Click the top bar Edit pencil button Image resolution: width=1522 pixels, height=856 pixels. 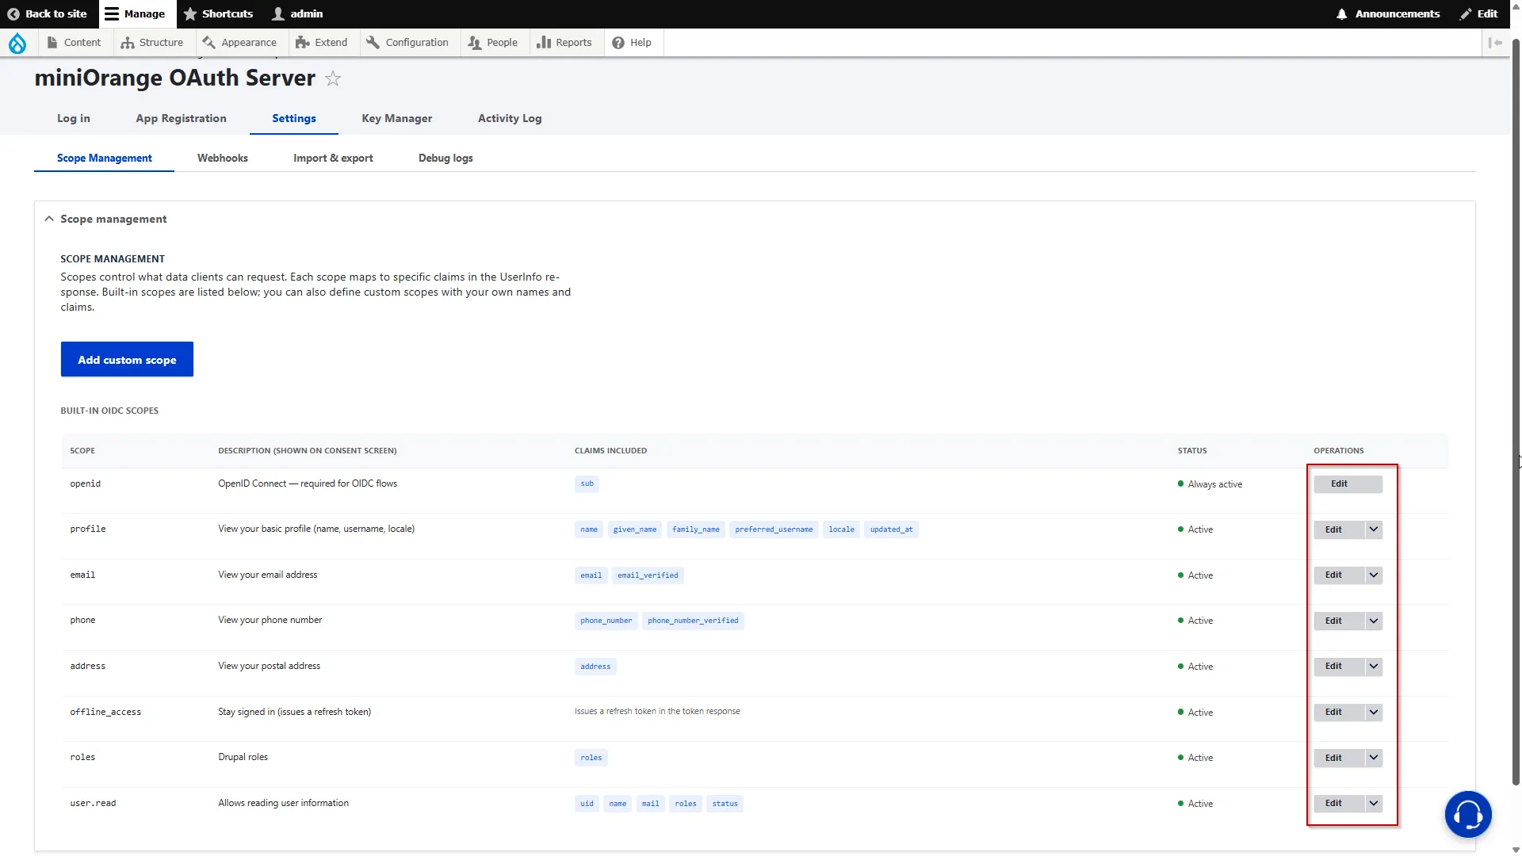coord(1479,13)
